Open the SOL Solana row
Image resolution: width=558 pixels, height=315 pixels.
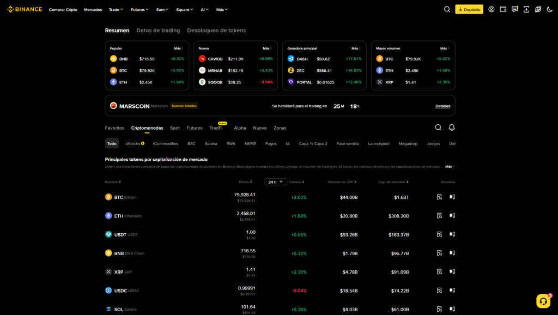click(x=280, y=309)
